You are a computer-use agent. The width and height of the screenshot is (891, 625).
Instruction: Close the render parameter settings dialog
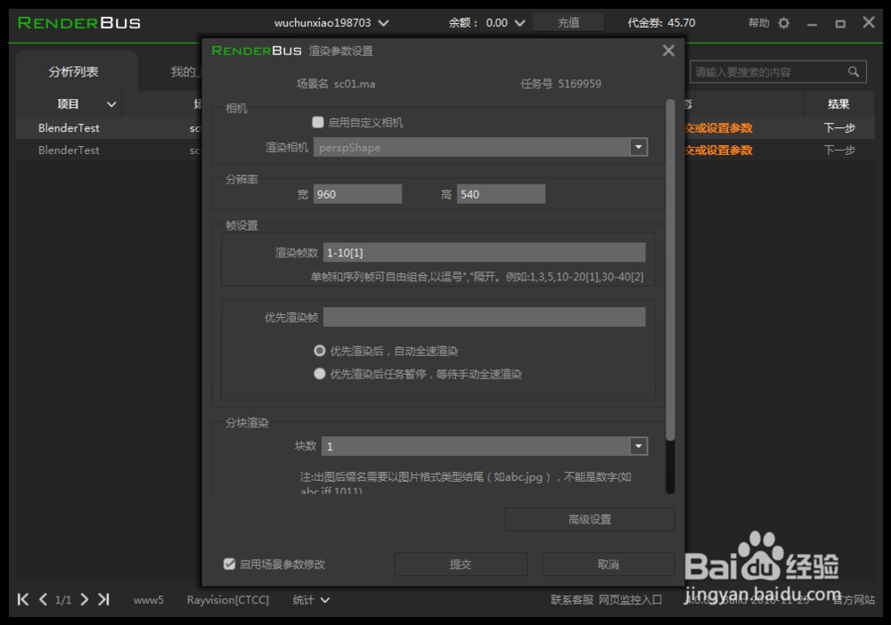coord(668,51)
